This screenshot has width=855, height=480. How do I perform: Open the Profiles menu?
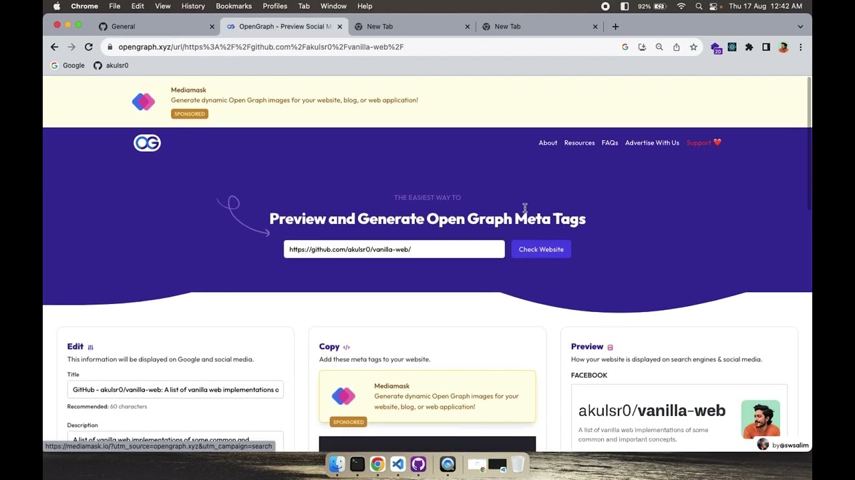click(275, 6)
